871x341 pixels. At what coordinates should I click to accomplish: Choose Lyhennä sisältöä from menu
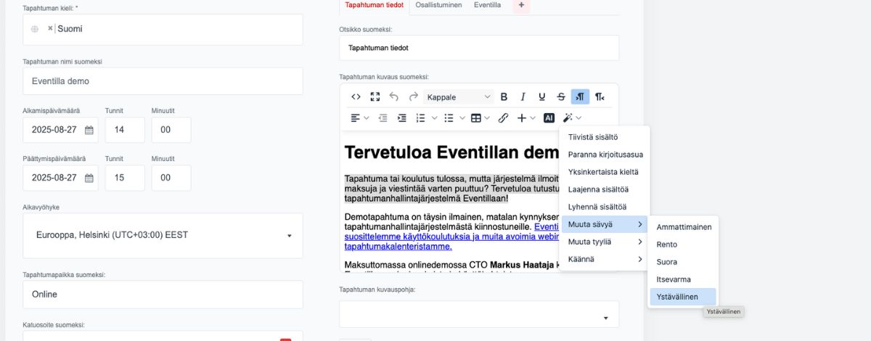click(605, 207)
